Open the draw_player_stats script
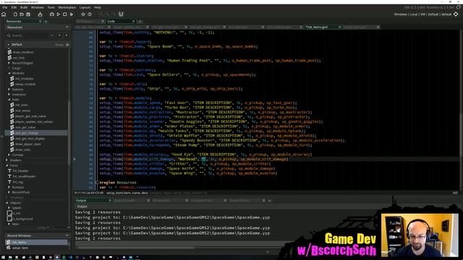This screenshot has height=260, width=463. [x=27, y=144]
